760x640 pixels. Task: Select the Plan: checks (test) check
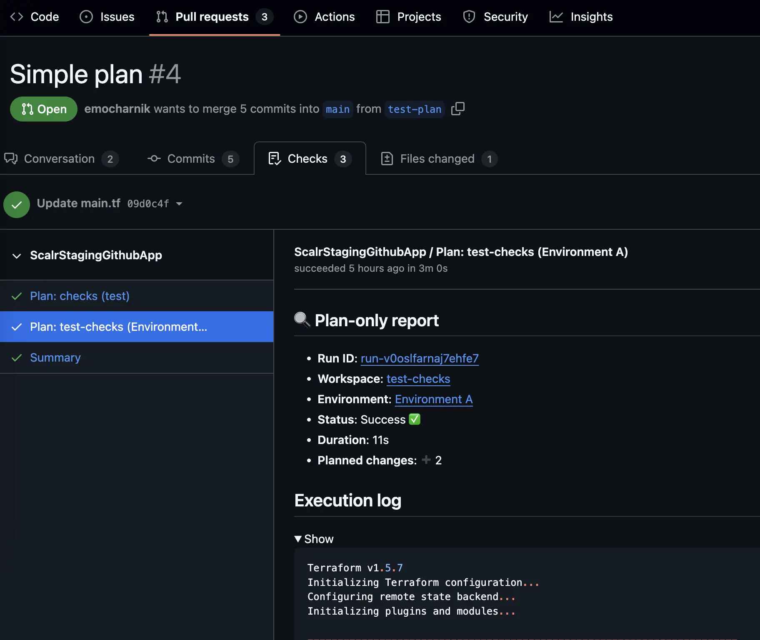pyautogui.click(x=80, y=296)
